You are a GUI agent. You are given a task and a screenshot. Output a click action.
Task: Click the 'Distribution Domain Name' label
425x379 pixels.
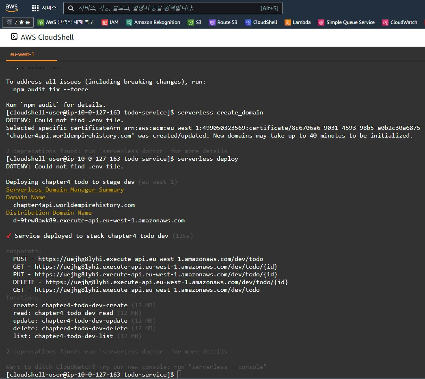point(49,213)
